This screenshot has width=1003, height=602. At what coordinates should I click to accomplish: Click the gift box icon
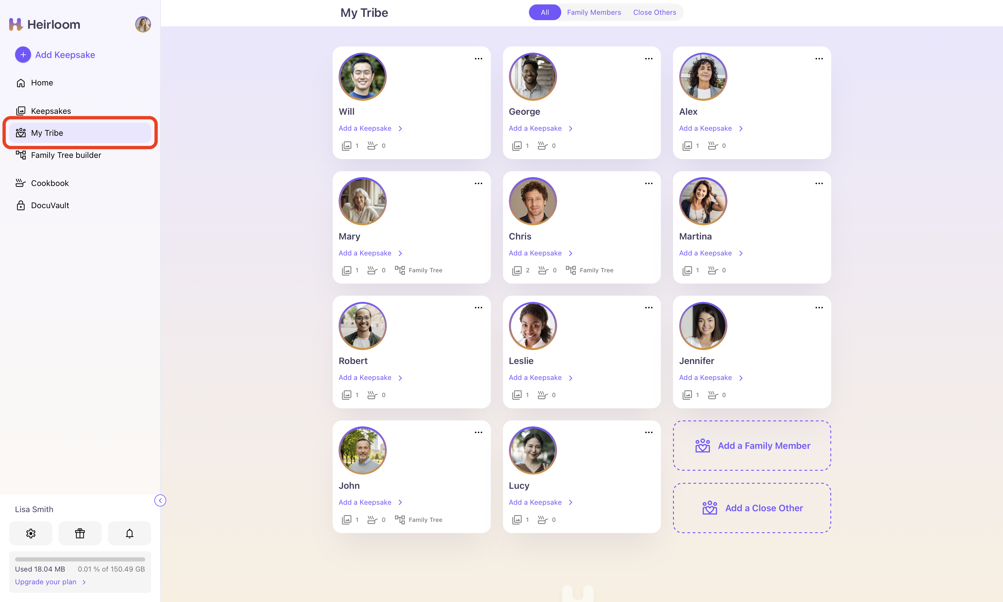click(x=80, y=533)
